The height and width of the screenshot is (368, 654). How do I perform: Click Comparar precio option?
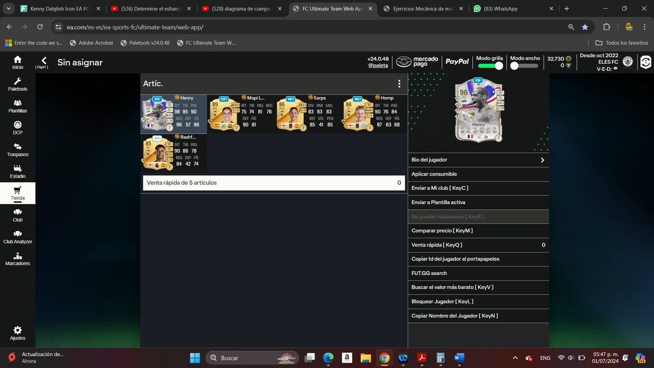pyautogui.click(x=479, y=231)
